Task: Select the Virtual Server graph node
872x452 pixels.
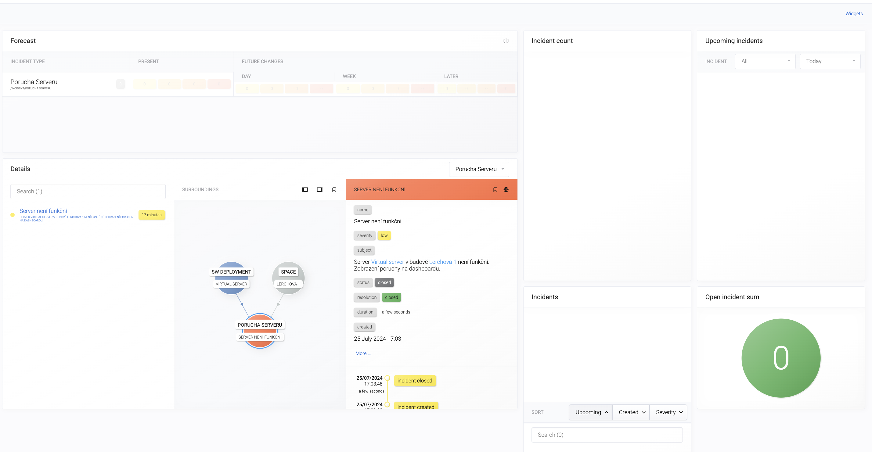Action: pos(231,278)
